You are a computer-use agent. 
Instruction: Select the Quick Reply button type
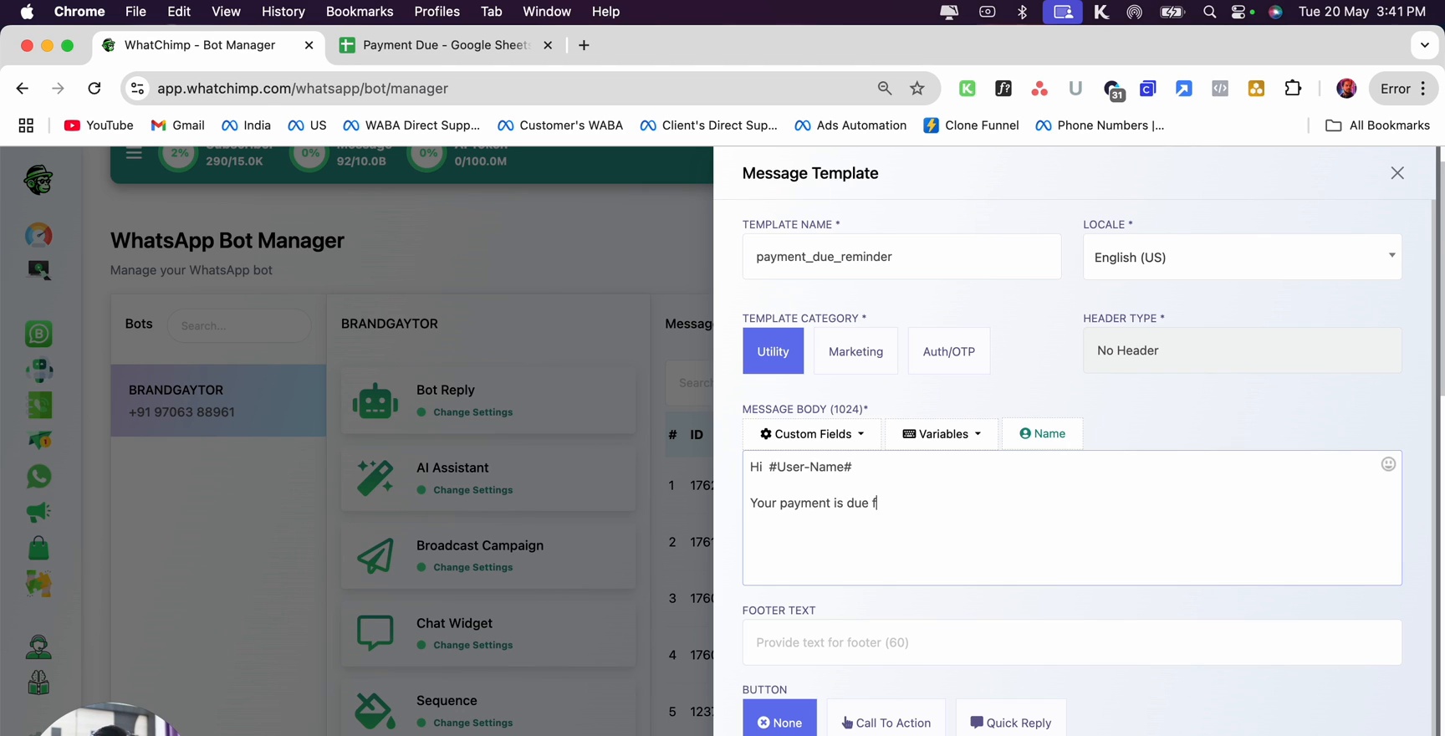1010,718
